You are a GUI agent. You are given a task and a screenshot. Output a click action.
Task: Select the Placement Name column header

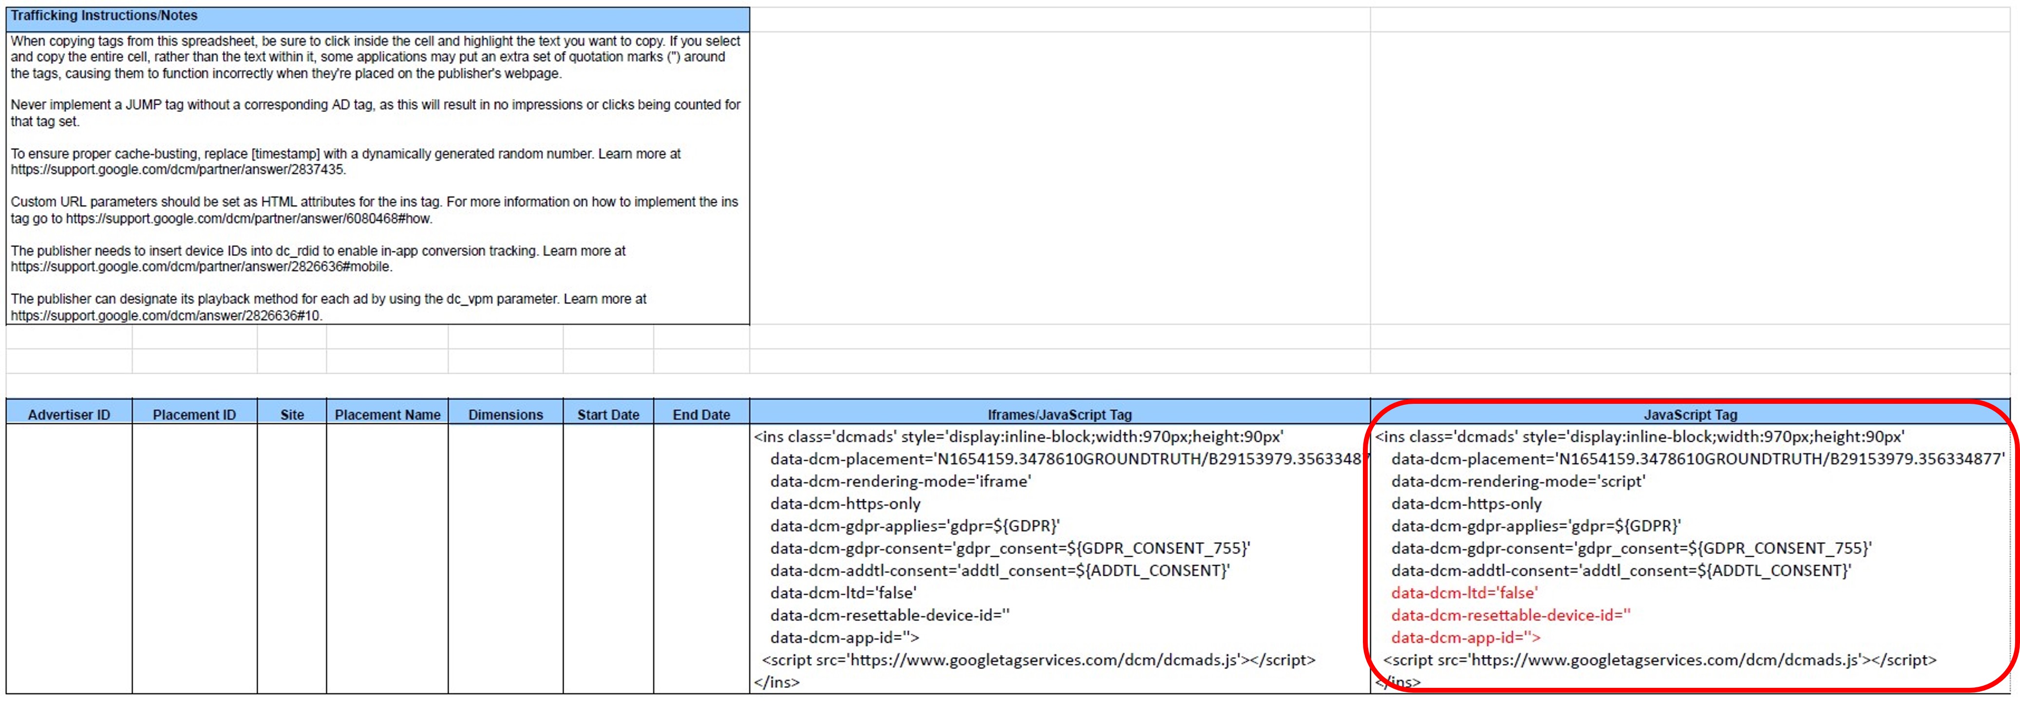point(387,415)
